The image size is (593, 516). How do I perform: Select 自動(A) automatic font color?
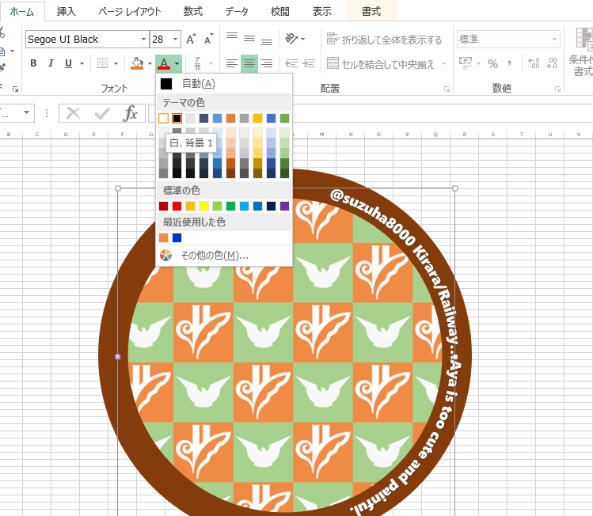click(x=224, y=84)
